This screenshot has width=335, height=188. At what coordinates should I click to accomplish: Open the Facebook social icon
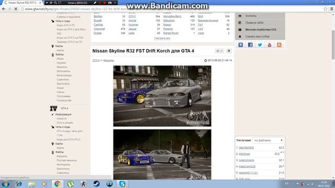(250, 45)
